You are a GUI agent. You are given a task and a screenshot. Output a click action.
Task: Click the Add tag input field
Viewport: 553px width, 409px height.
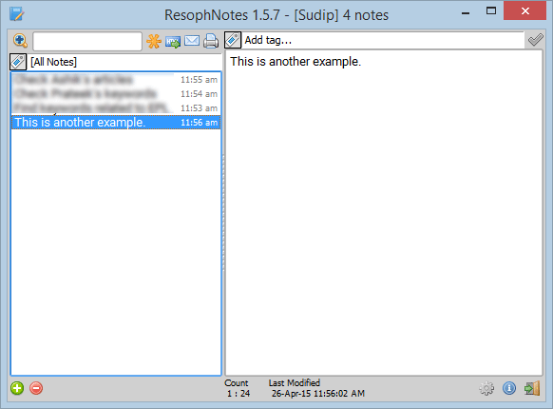[383, 40]
